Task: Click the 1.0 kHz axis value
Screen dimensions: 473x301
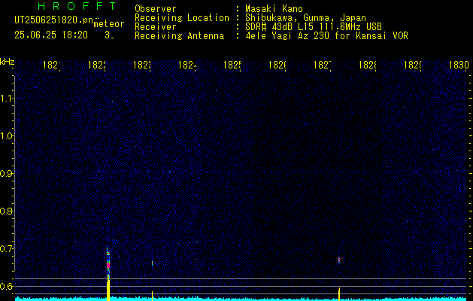Action: coord(6,136)
